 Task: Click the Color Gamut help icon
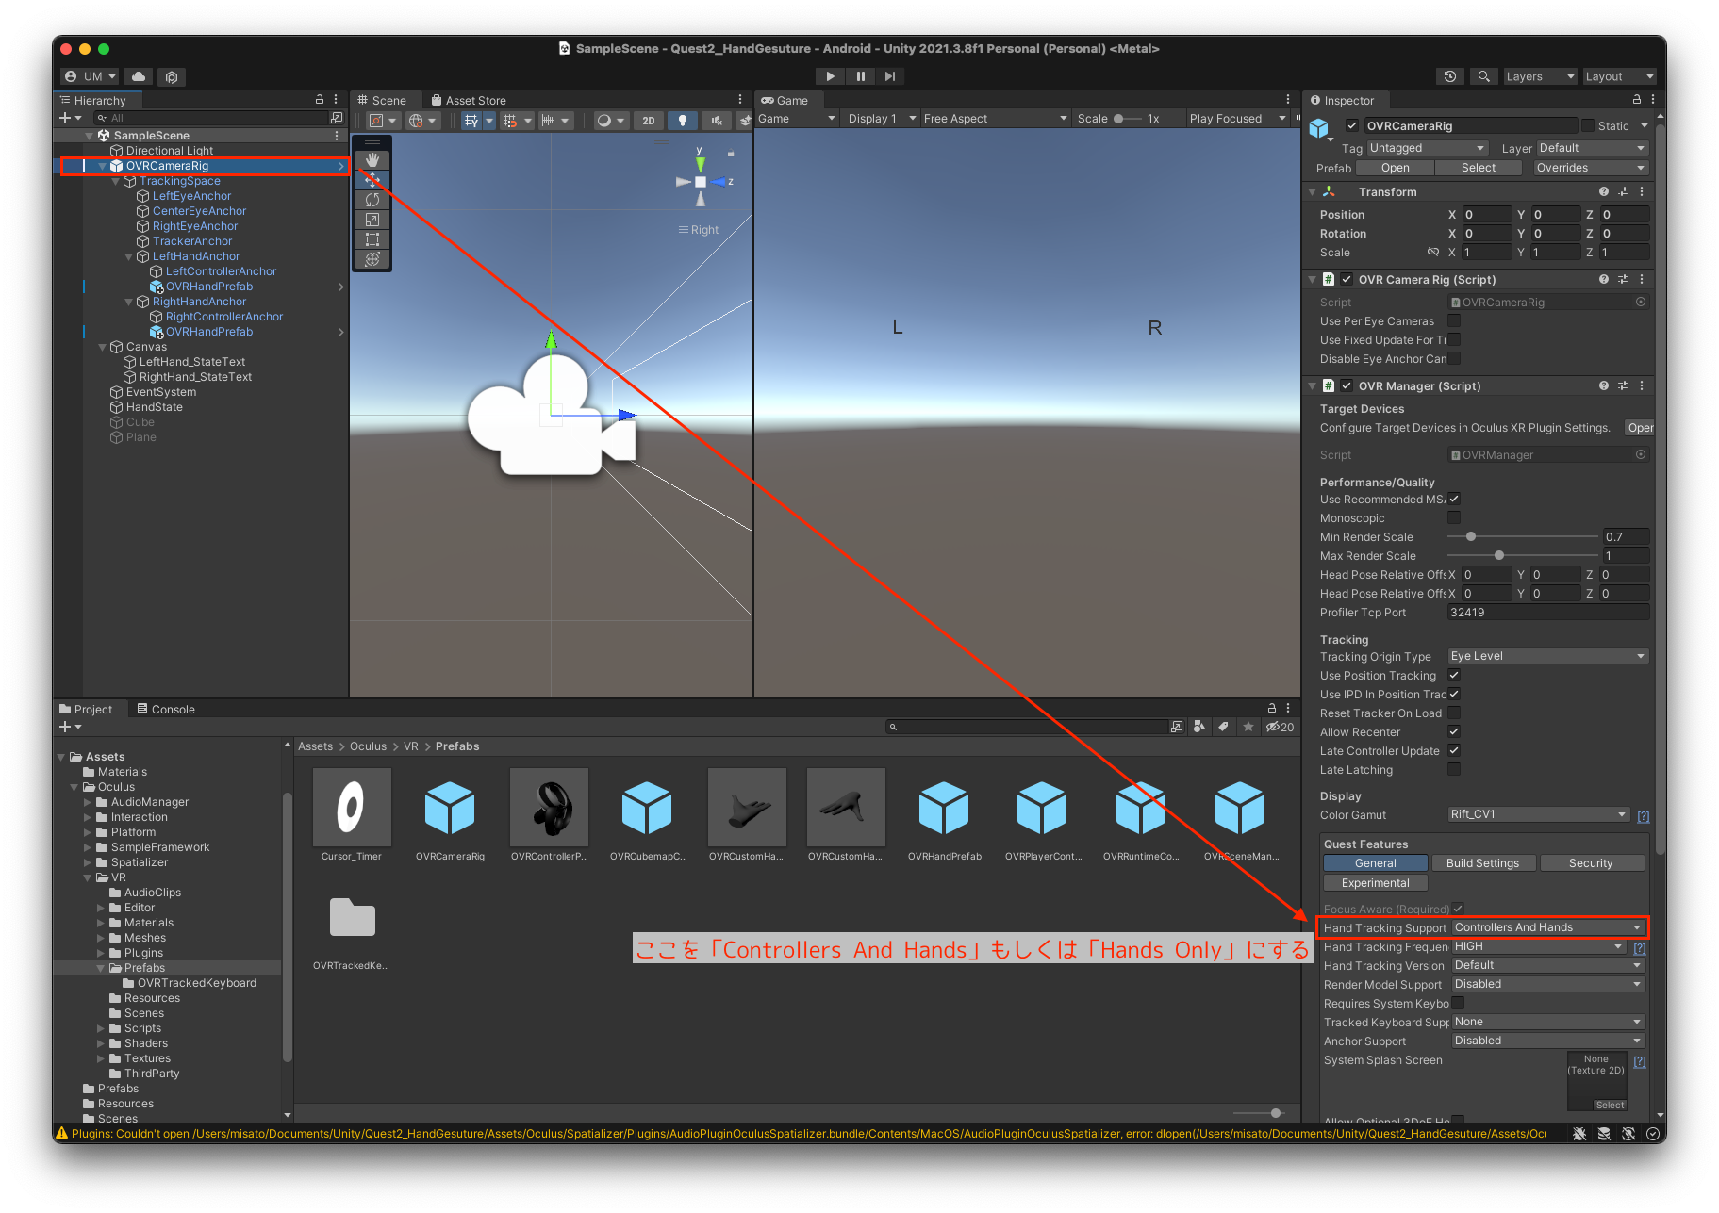1644,816
